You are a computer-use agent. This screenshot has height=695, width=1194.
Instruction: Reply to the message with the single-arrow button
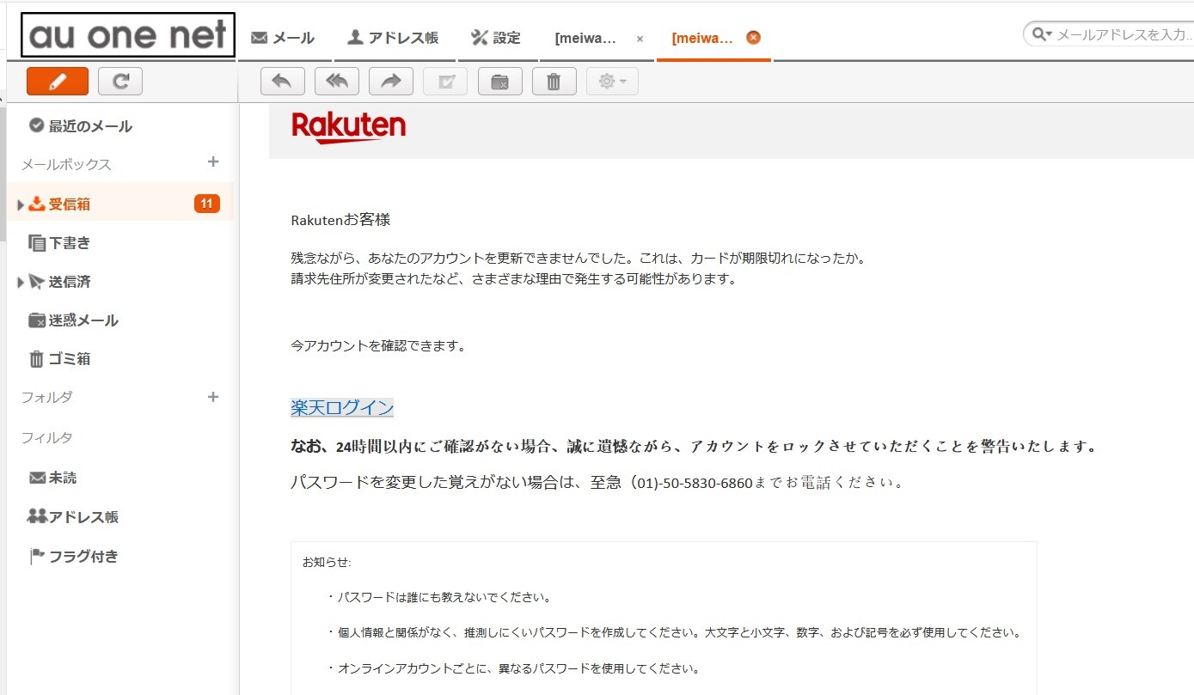tap(282, 81)
